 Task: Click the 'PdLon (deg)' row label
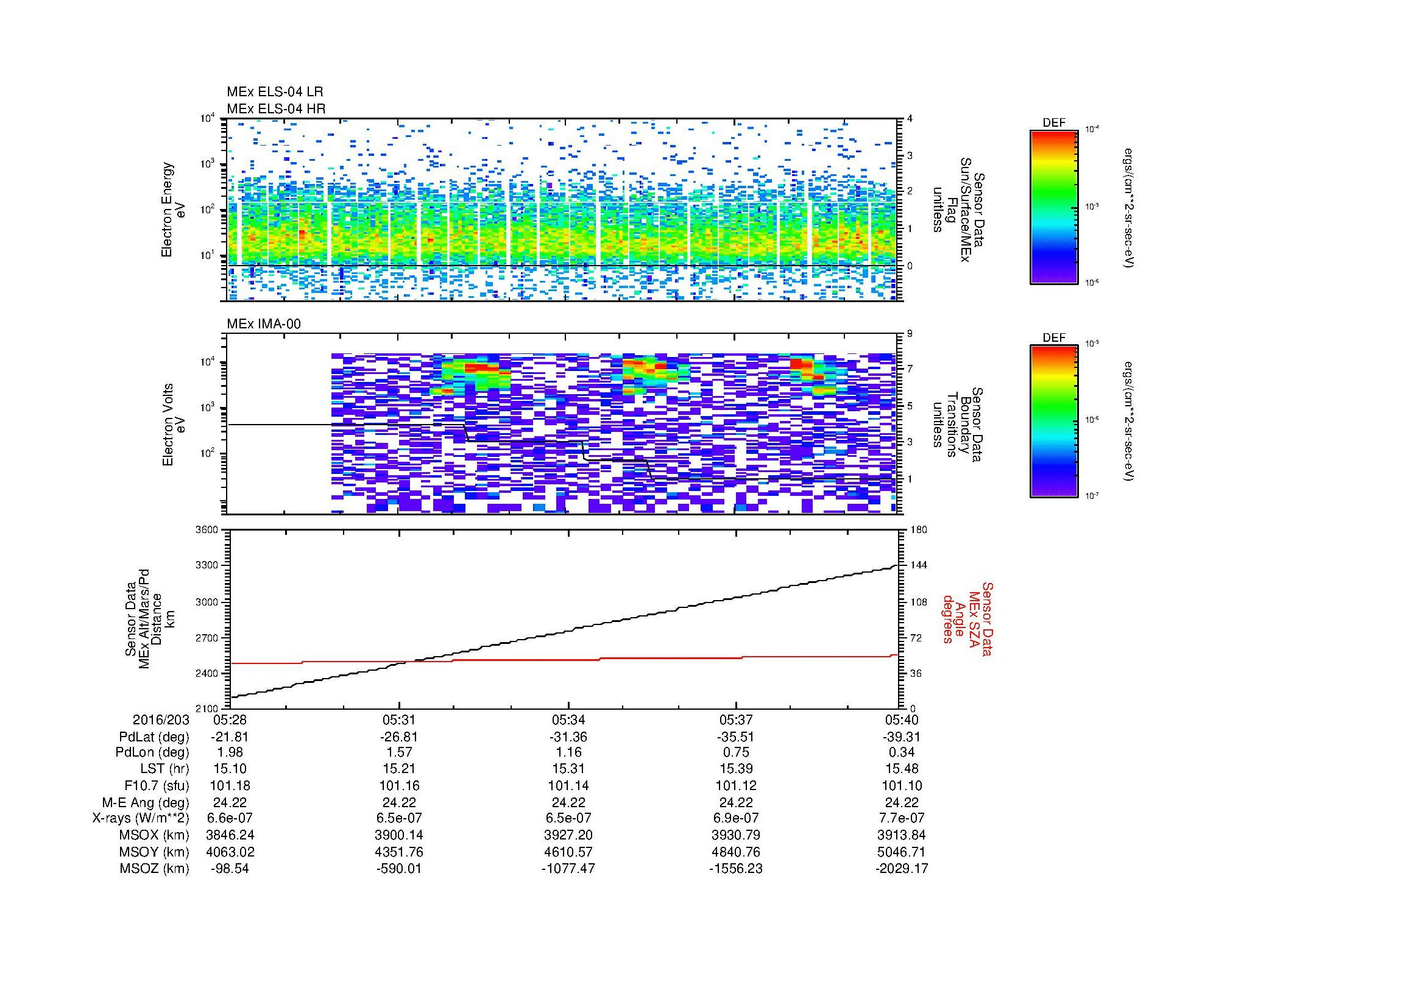click(x=152, y=752)
